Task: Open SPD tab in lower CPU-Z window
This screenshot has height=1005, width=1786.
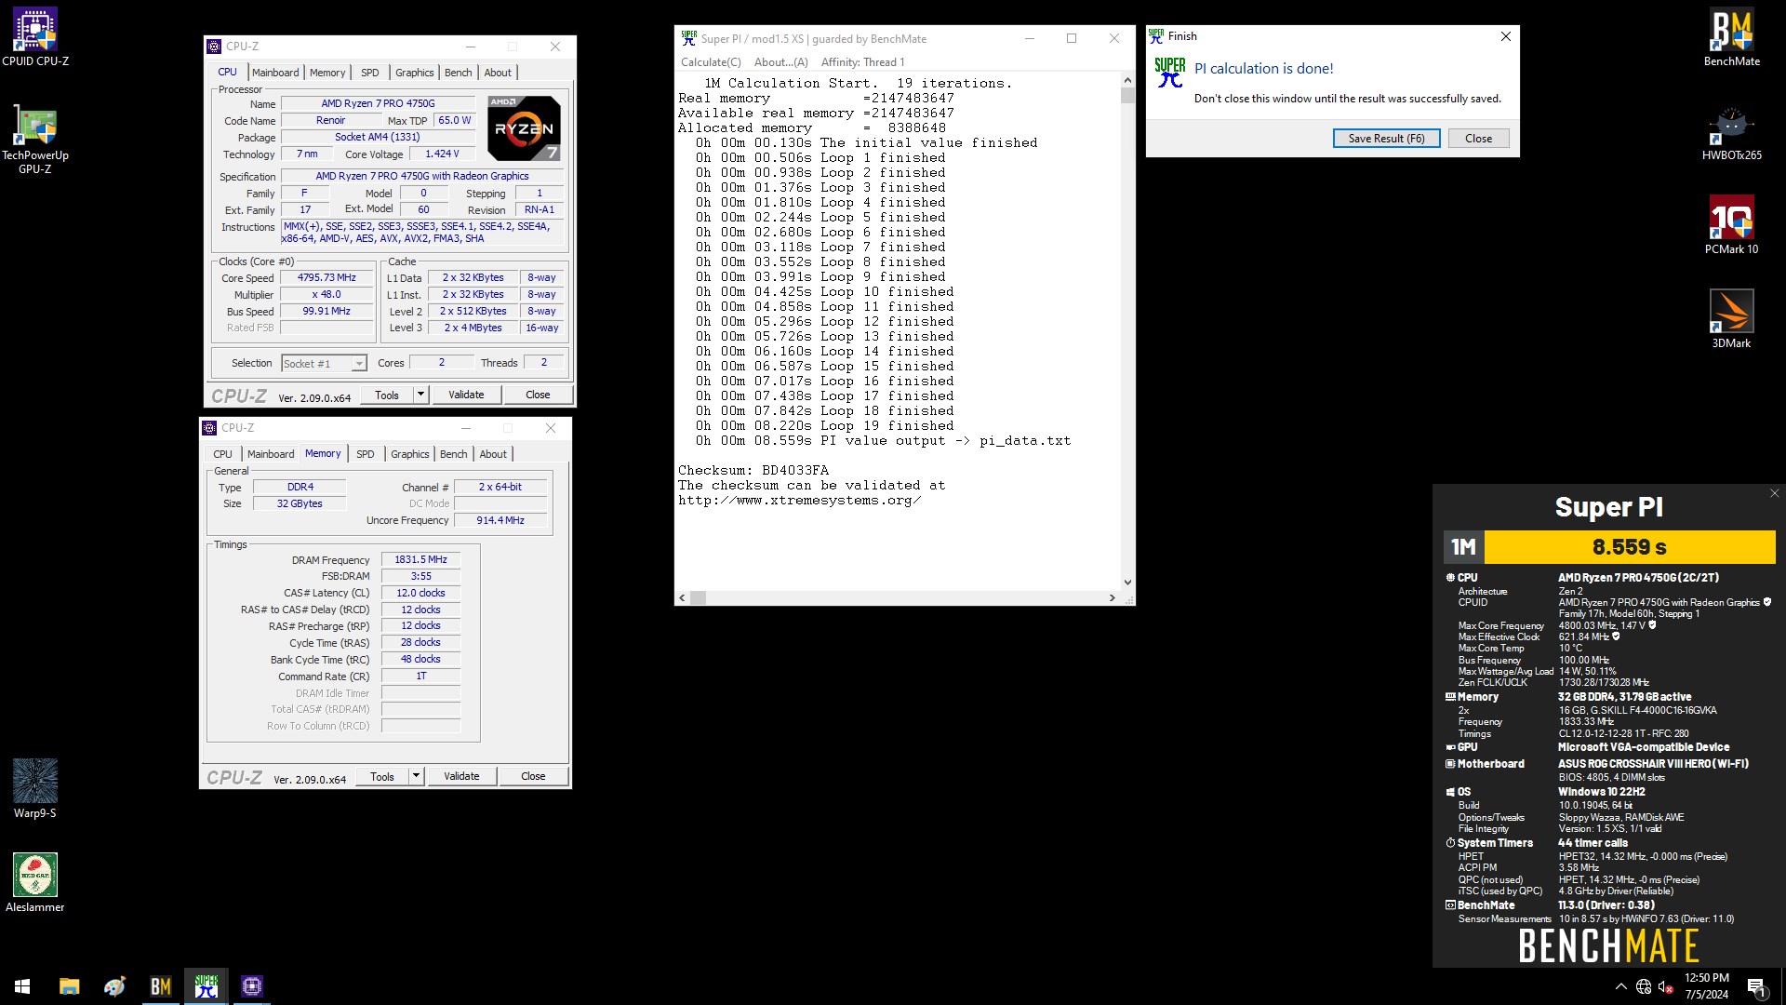Action: pyautogui.click(x=366, y=454)
